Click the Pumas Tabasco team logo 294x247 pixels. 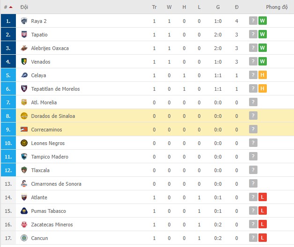24,211
